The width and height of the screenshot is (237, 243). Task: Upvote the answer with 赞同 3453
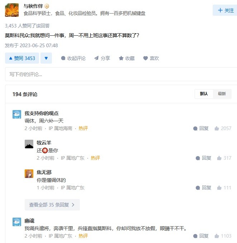(x=22, y=58)
